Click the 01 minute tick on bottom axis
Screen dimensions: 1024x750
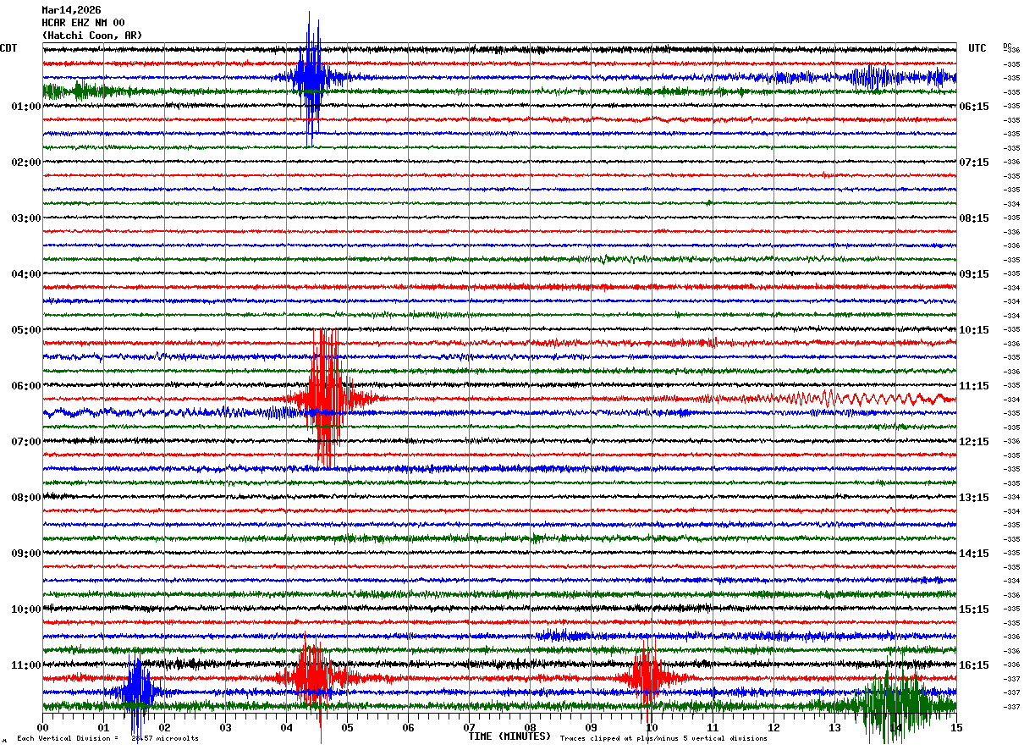(x=103, y=727)
